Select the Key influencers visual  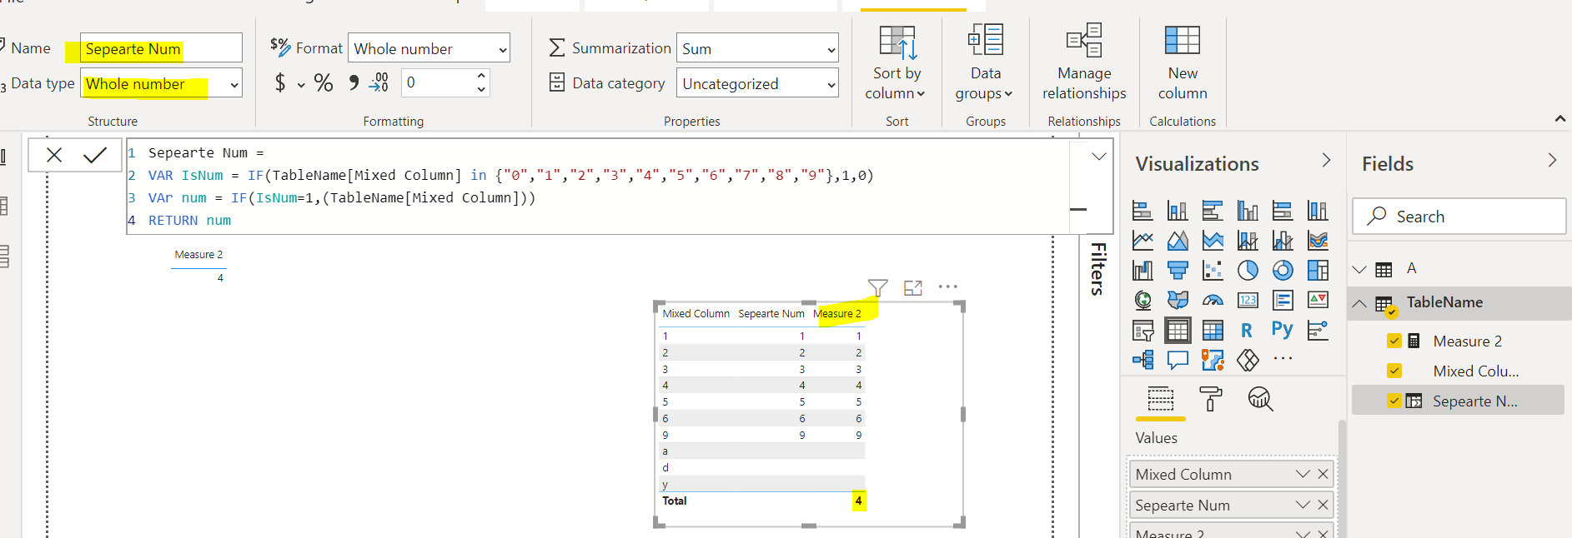tap(1318, 331)
